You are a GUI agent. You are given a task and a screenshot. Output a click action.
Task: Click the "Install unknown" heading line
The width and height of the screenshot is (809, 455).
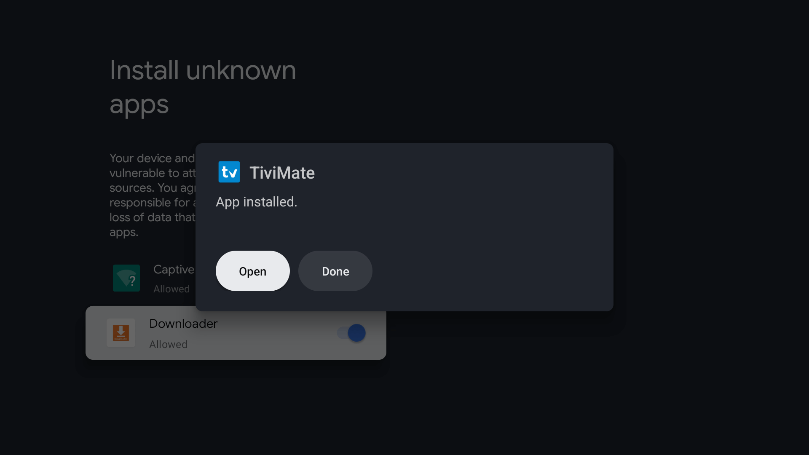tap(203, 70)
